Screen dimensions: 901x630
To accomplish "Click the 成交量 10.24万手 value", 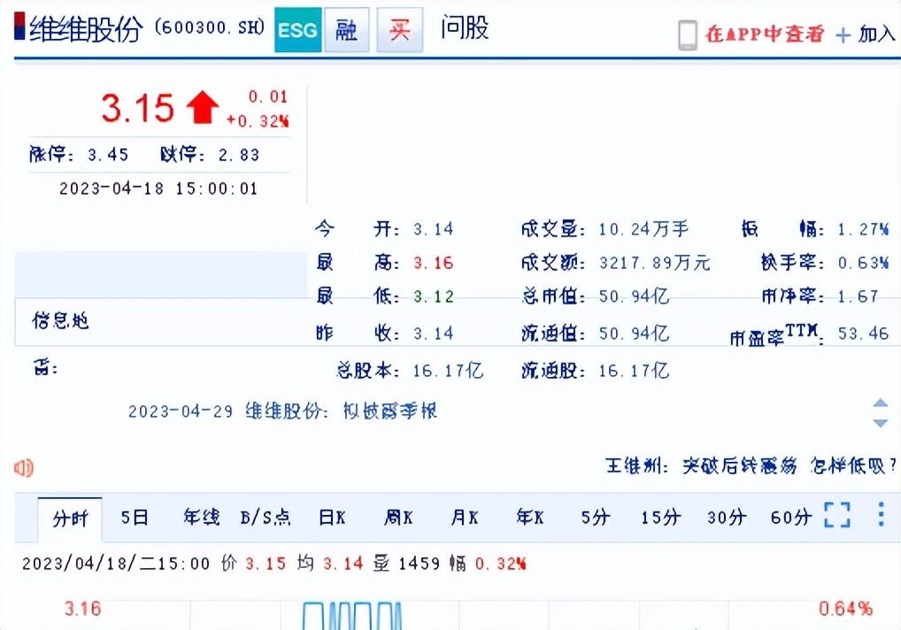I will pos(643,229).
